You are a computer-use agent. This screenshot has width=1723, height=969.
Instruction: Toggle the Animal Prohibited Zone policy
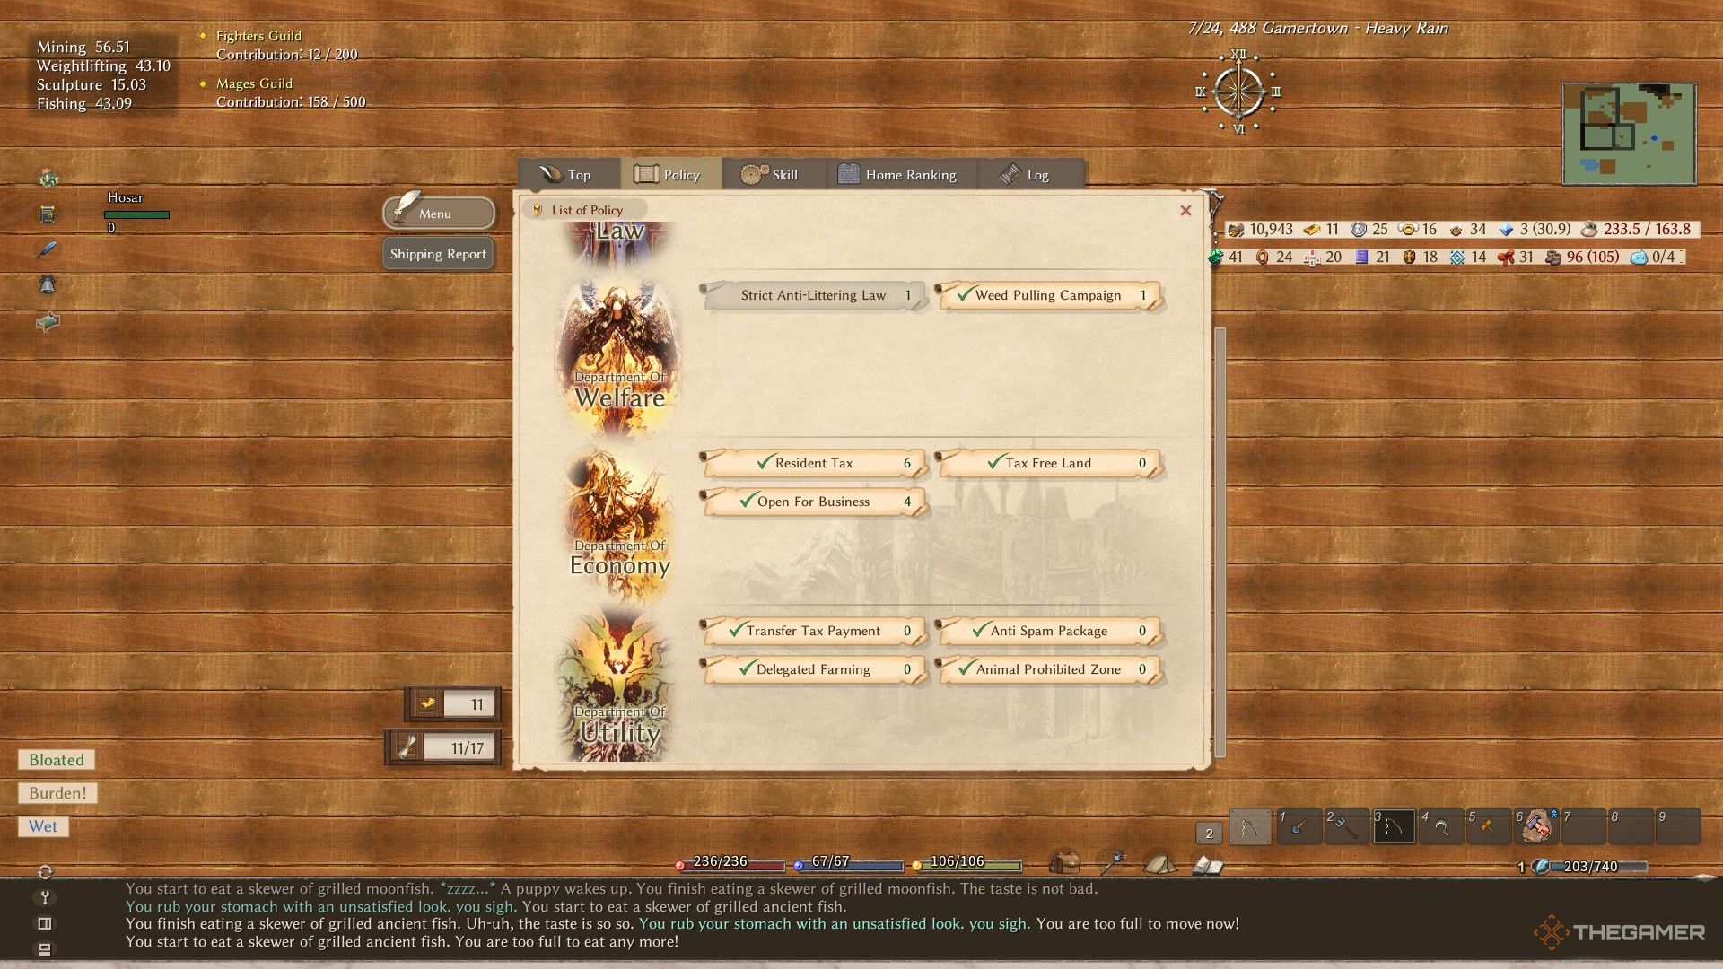(x=1047, y=668)
